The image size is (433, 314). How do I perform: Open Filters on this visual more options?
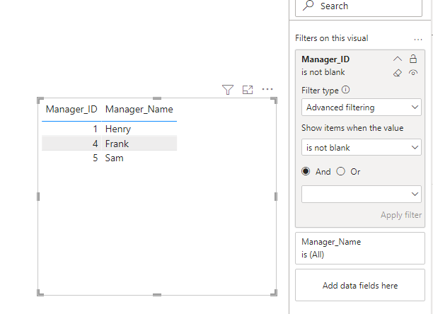(418, 40)
